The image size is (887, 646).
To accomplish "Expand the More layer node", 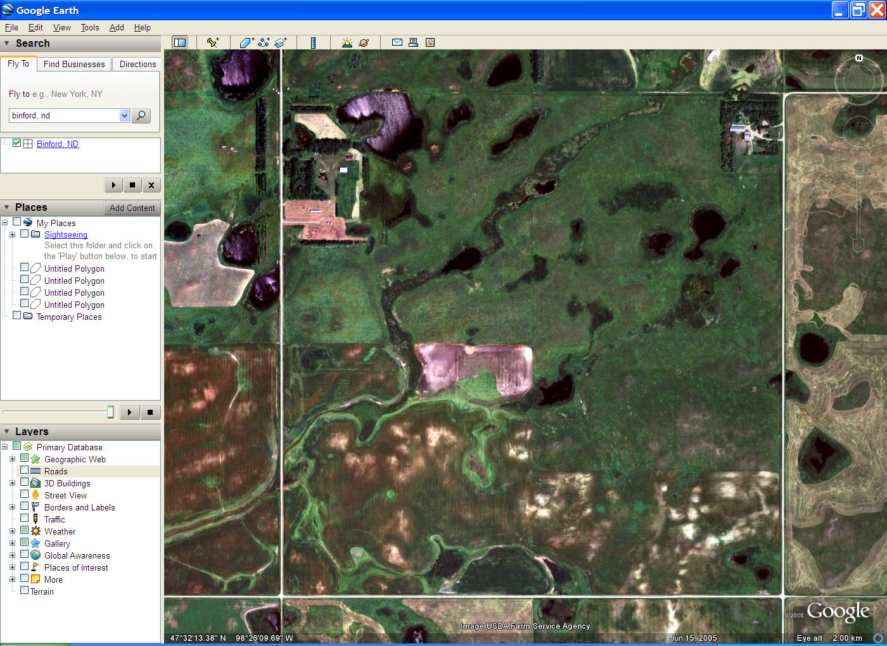I will [x=12, y=579].
